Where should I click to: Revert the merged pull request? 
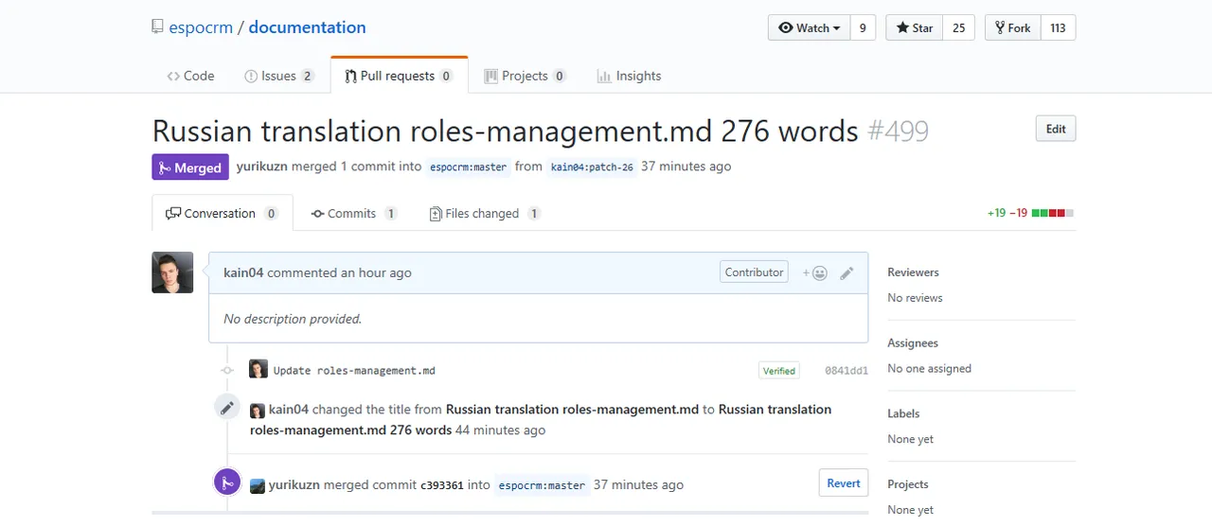843,482
